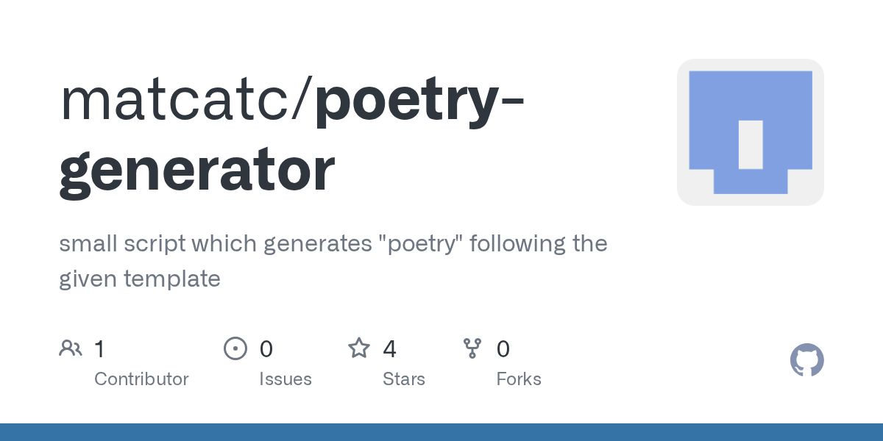
Task: Click the fork branch icon
Action: pos(472,348)
